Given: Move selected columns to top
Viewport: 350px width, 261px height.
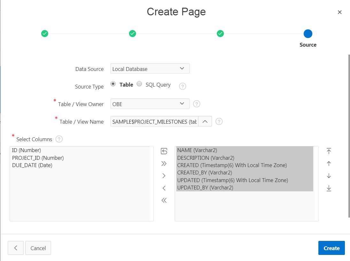Looking at the screenshot, I should [329, 151].
